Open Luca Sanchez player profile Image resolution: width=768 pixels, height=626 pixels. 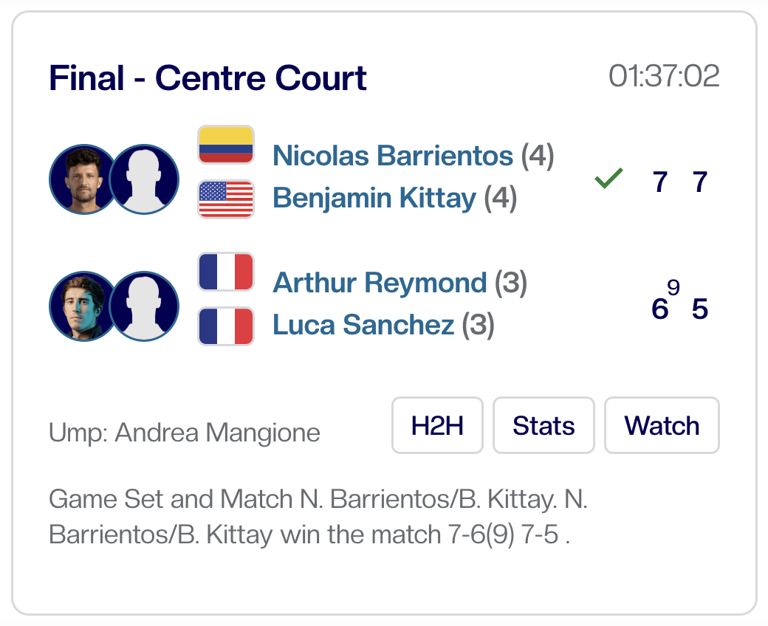tap(363, 325)
